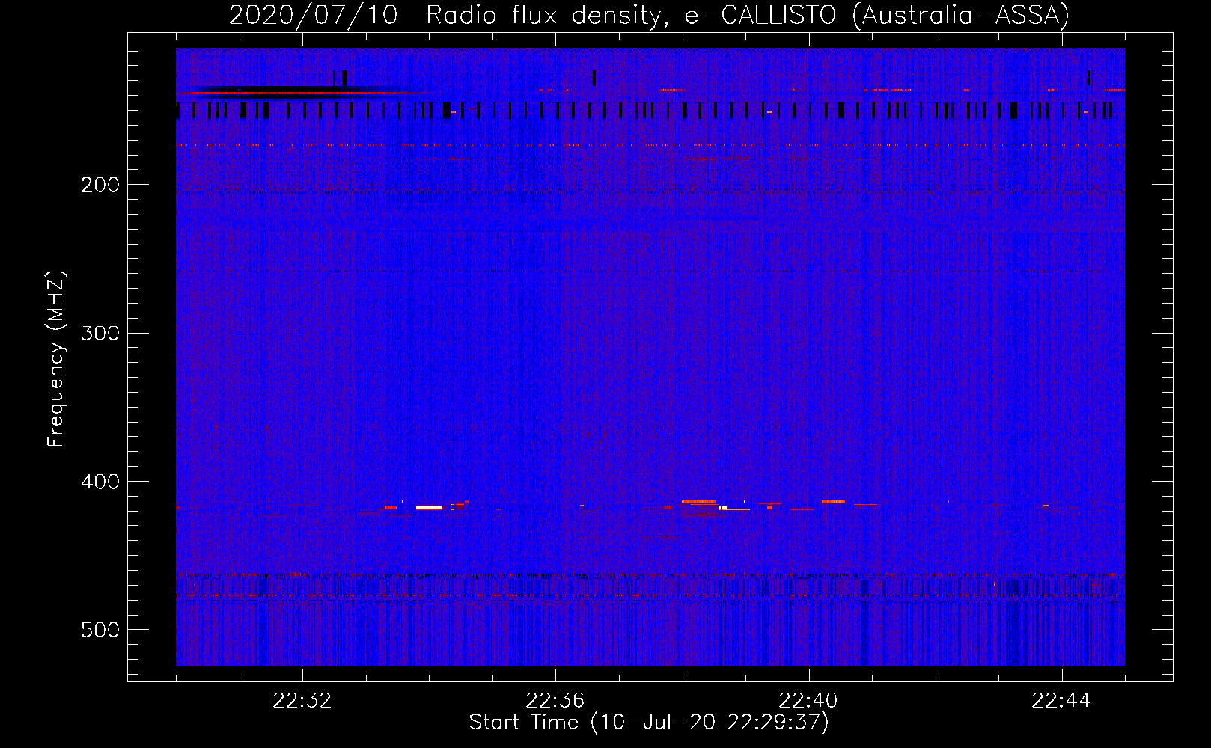This screenshot has height=748, width=1211.
Task: Click the 22:32 time tick label
Action: pyautogui.click(x=302, y=701)
